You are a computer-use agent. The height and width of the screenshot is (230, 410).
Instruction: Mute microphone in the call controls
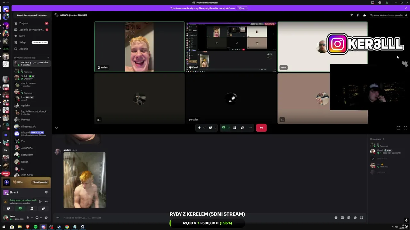199,128
